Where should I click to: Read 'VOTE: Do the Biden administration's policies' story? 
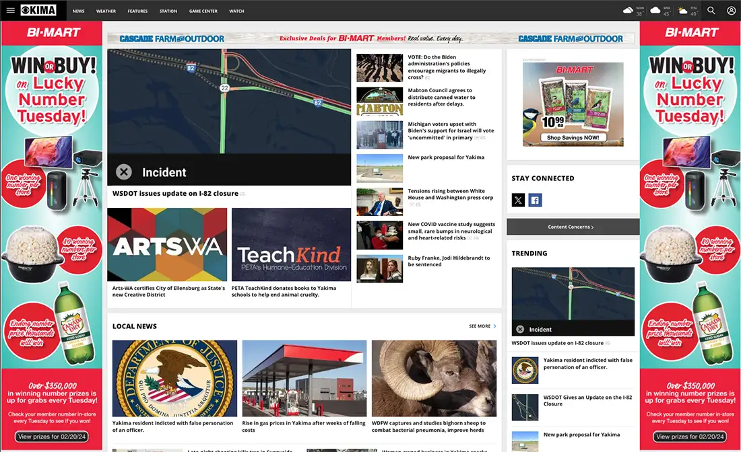447,67
